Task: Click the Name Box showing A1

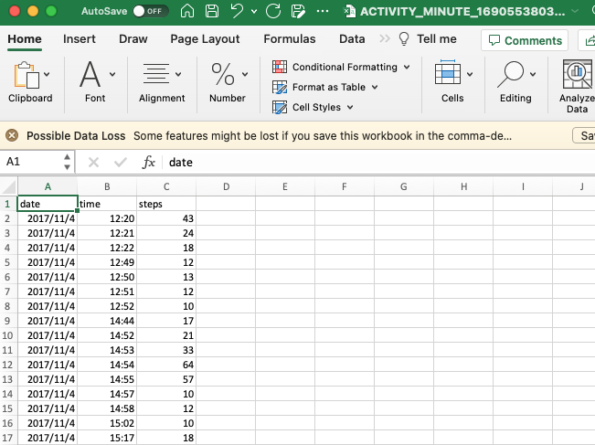Action: (x=37, y=162)
